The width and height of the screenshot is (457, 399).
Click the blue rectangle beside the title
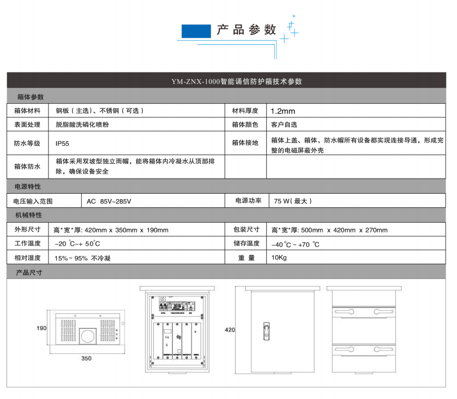(196, 31)
